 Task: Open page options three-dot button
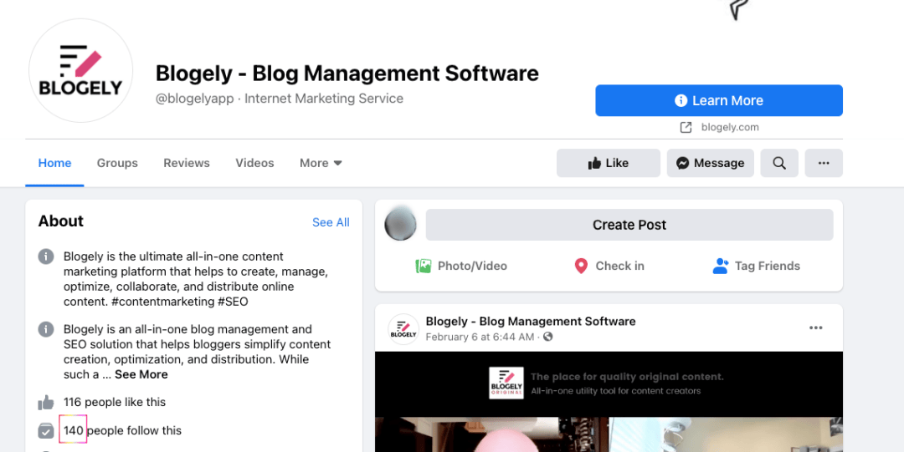pos(824,163)
